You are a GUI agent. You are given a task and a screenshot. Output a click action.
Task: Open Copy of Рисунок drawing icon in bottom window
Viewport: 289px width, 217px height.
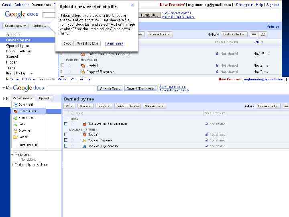tap(84, 141)
